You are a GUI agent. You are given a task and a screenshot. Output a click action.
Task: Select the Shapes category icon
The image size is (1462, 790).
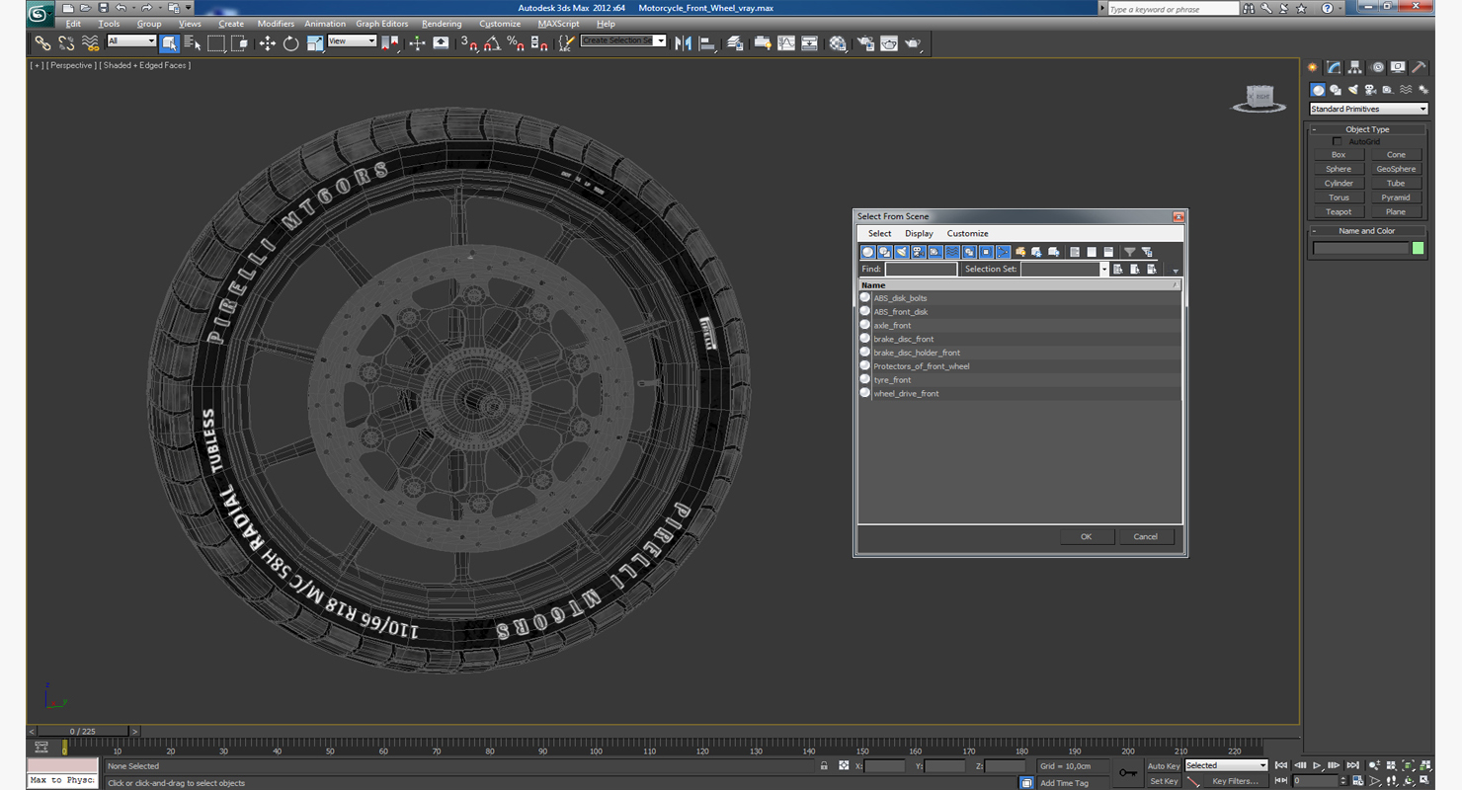coord(1336,90)
